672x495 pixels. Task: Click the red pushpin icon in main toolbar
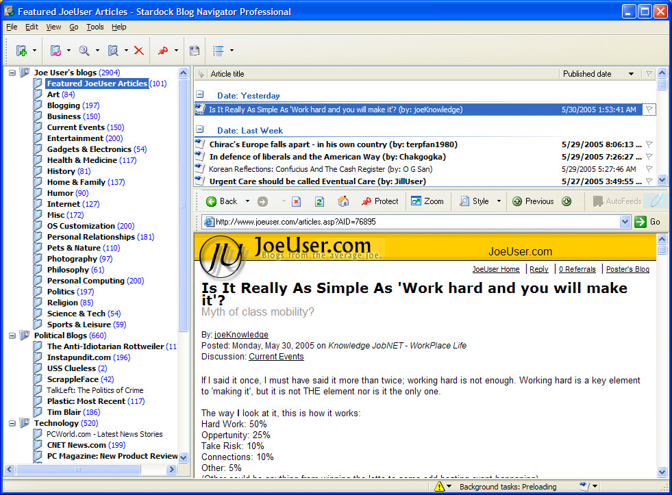163,51
